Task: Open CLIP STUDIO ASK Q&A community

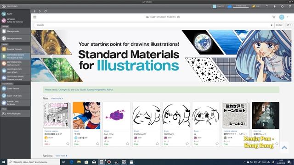Action: [15, 63]
